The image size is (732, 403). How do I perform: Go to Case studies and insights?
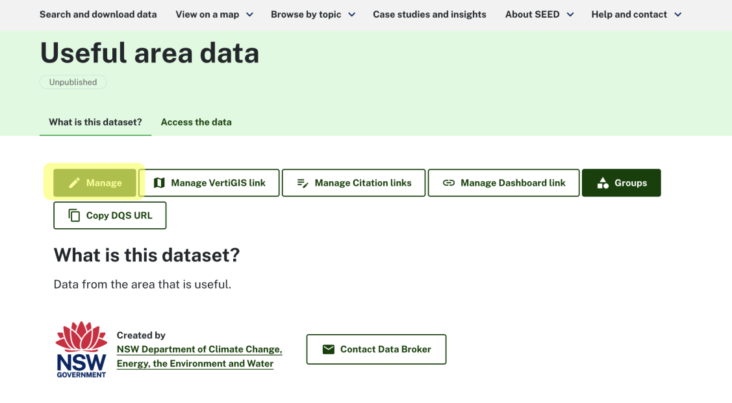[429, 14]
